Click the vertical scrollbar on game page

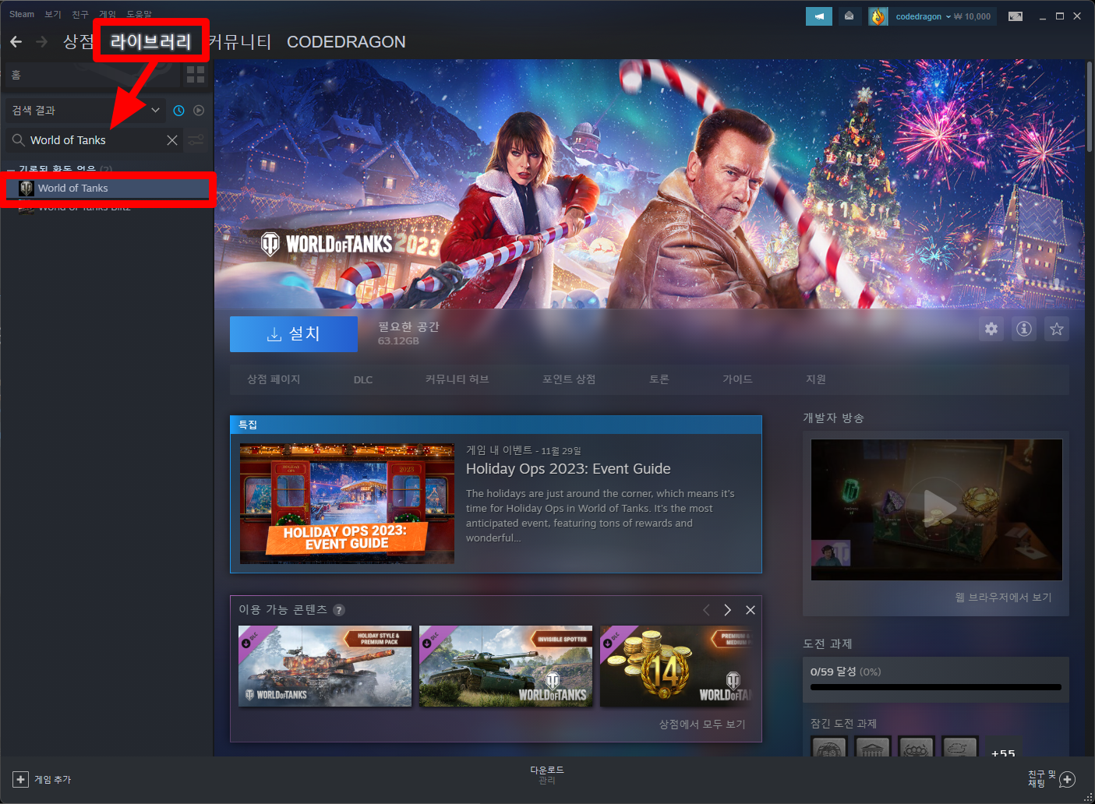coord(1089,106)
